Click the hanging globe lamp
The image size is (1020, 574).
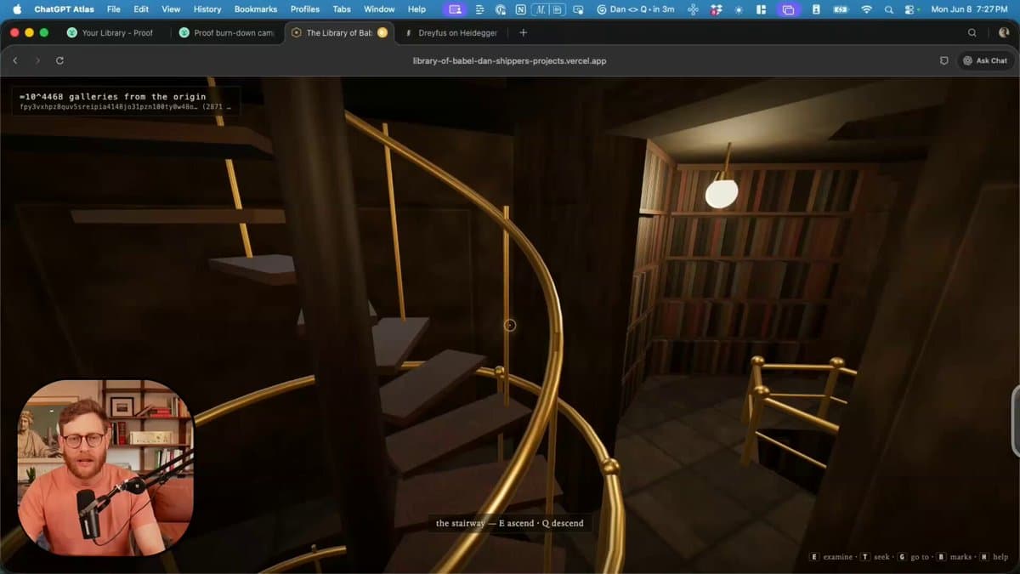pos(722,193)
